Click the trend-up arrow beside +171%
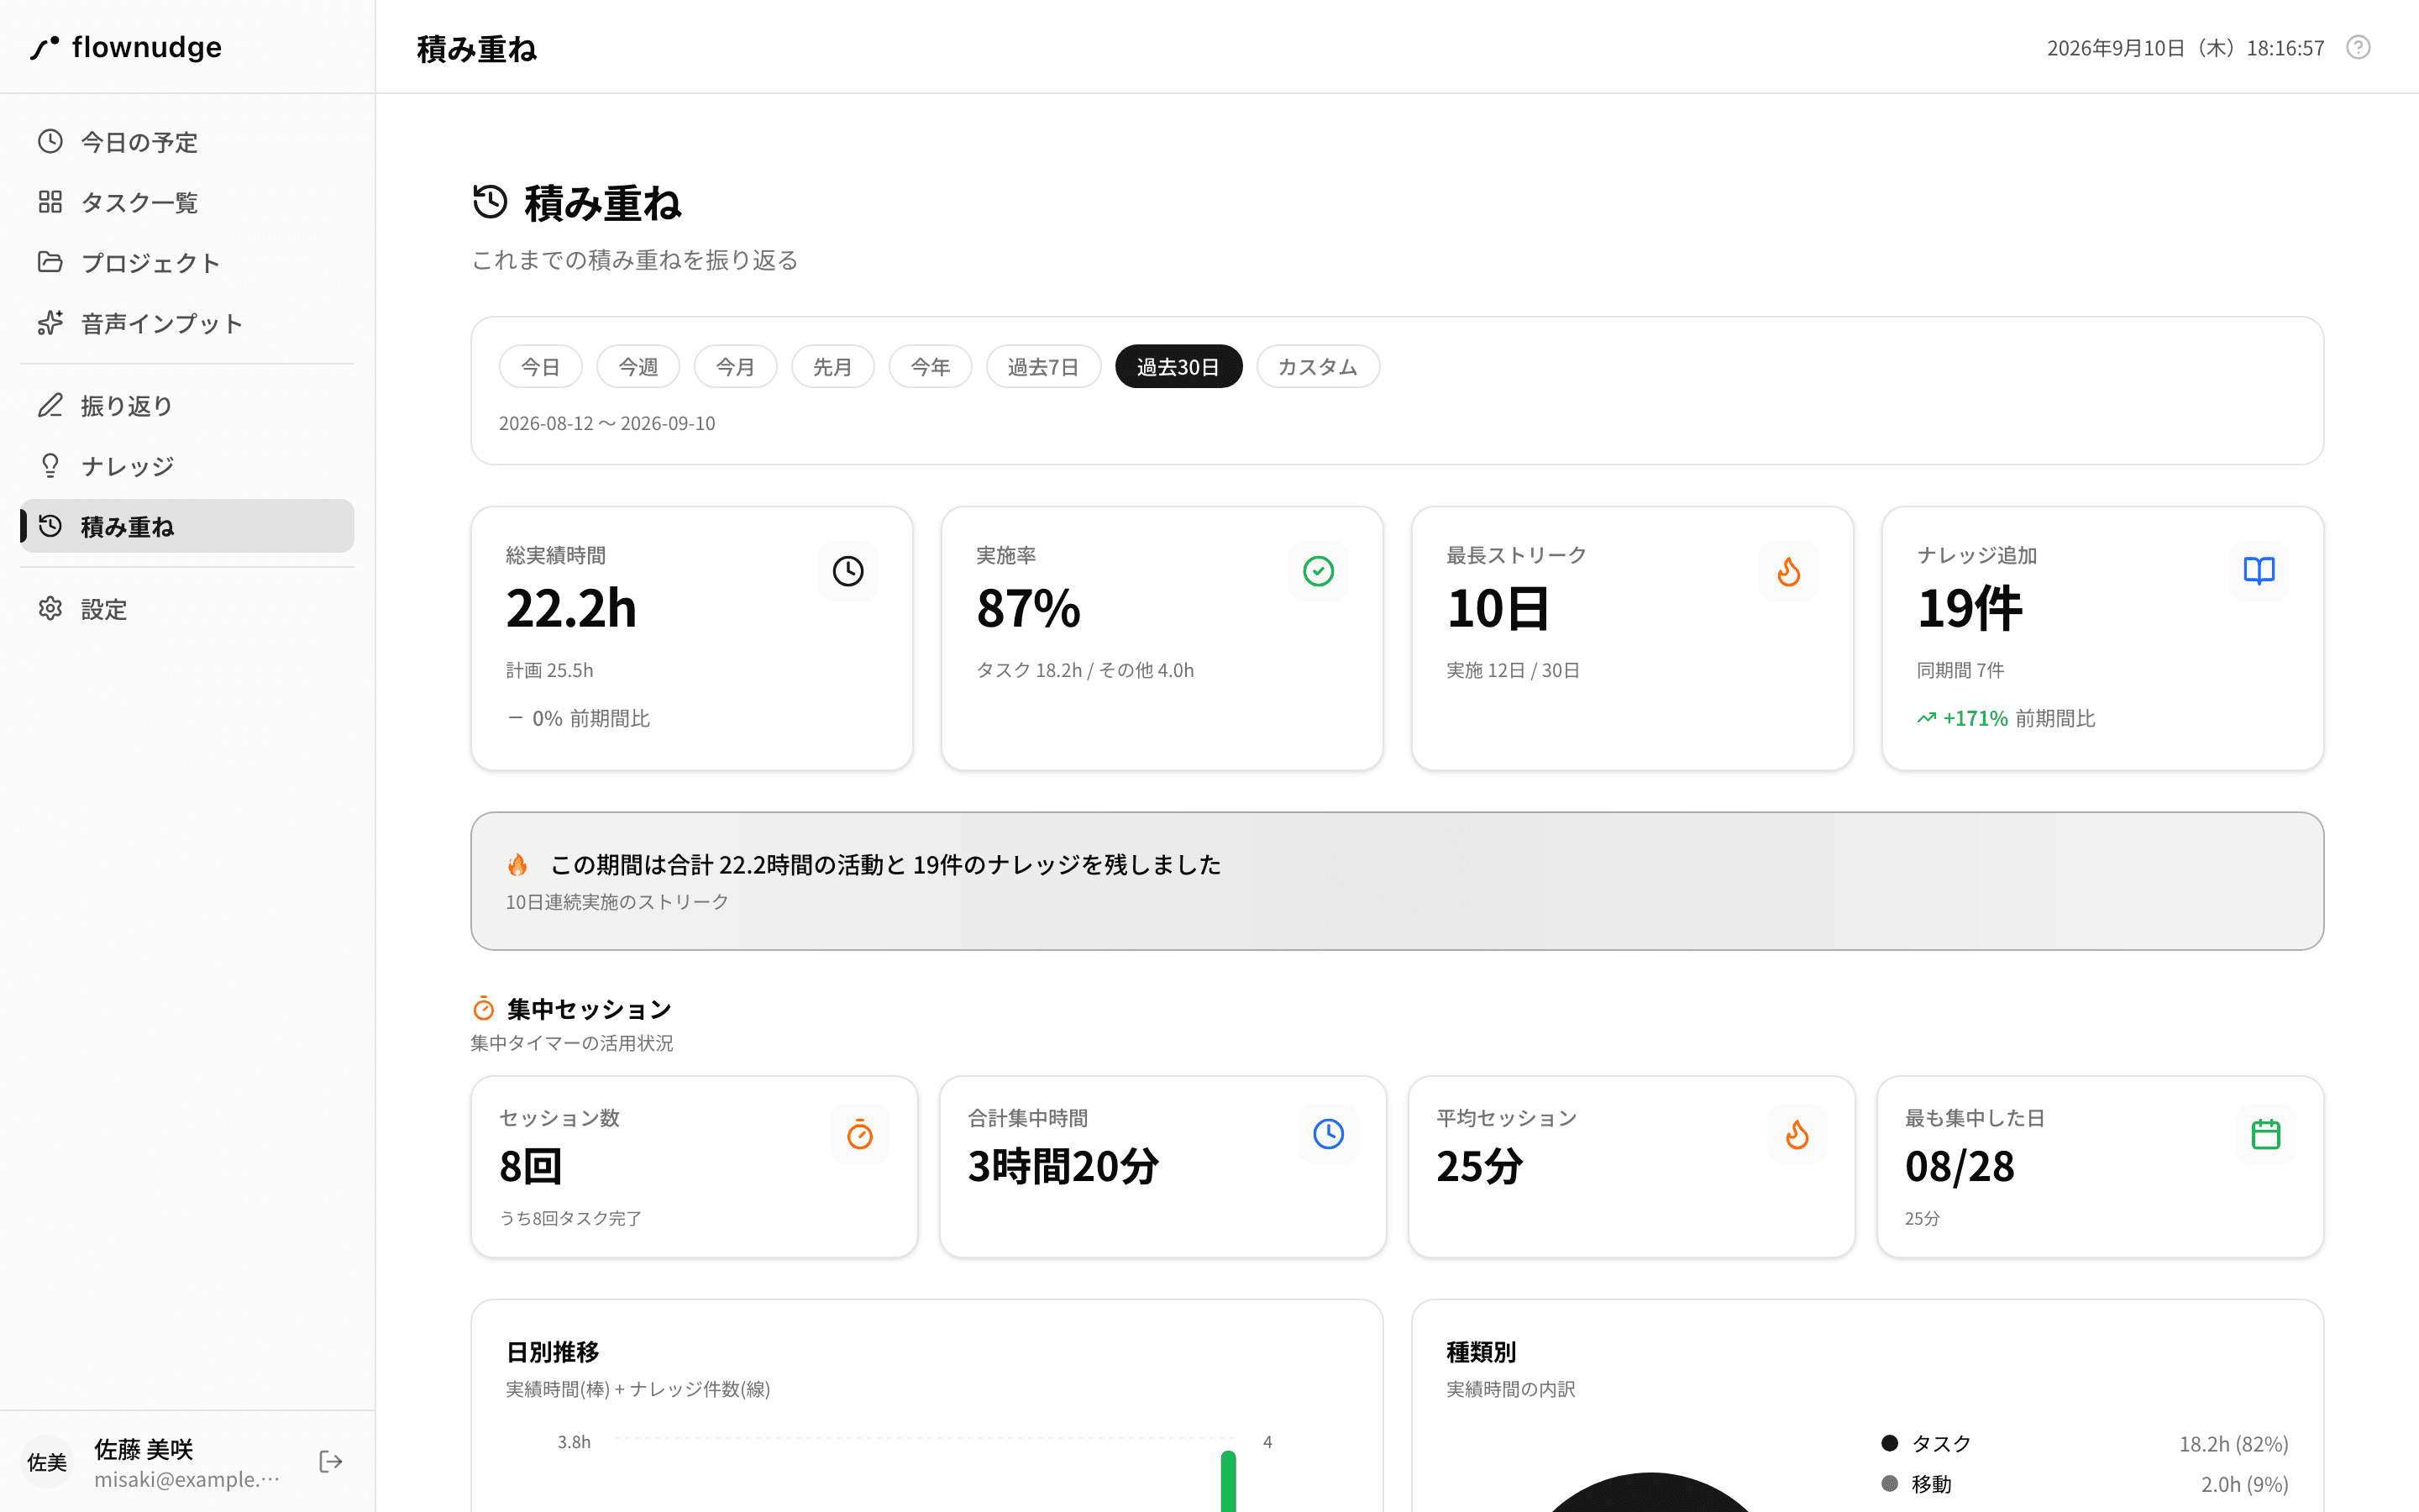The height and width of the screenshot is (1512, 2419). tap(1926, 718)
